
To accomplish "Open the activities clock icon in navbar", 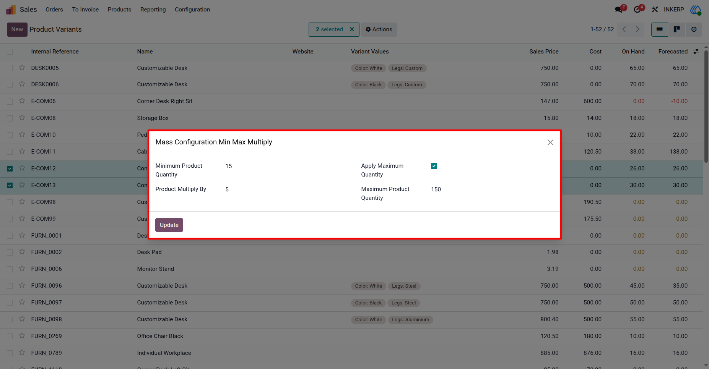I will point(637,10).
